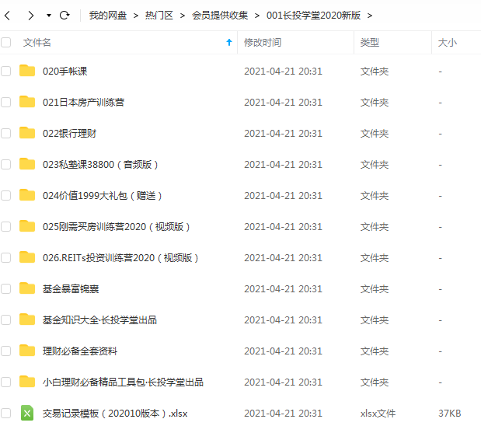
Task: Sort by 修改时间 column header
Action: coord(263,42)
